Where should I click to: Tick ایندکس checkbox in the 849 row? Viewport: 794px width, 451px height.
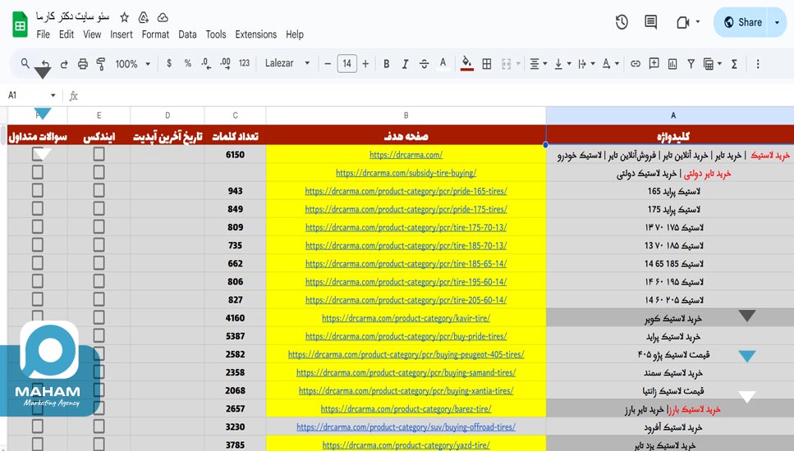[99, 209]
